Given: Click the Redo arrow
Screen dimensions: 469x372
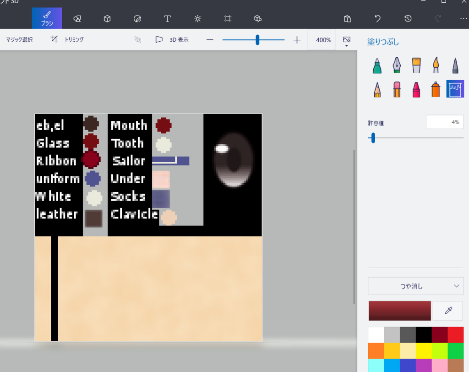Looking at the screenshot, I should [x=438, y=19].
